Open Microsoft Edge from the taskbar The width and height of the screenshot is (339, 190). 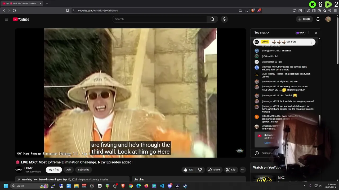pos(139,186)
